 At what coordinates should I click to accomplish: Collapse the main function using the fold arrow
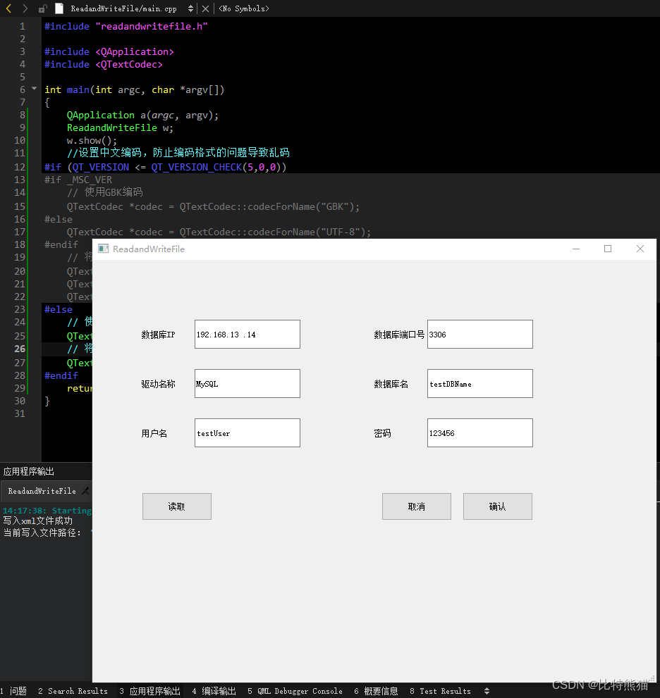tap(33, 89)
